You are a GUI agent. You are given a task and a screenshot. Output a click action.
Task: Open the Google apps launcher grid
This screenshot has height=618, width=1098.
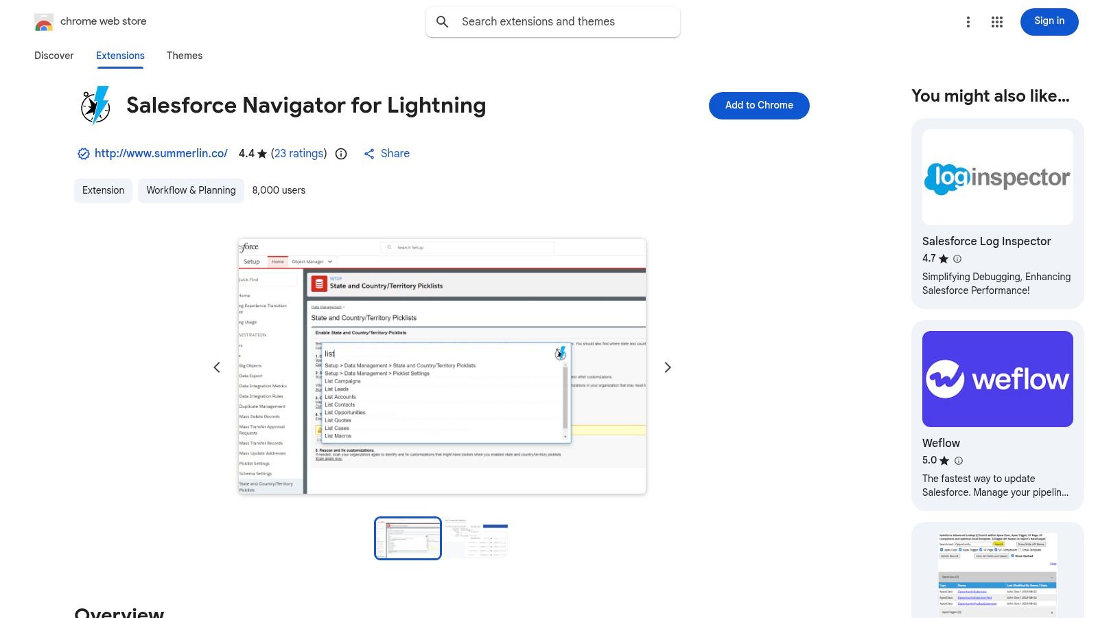pyautogui.click(x=996, y=21)
